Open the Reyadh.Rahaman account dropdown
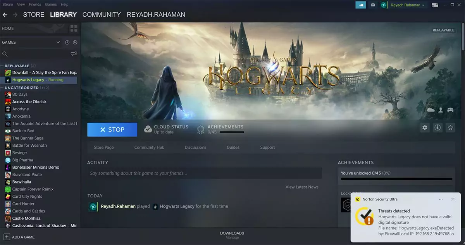The image size is (465, 245). (407, 5)
